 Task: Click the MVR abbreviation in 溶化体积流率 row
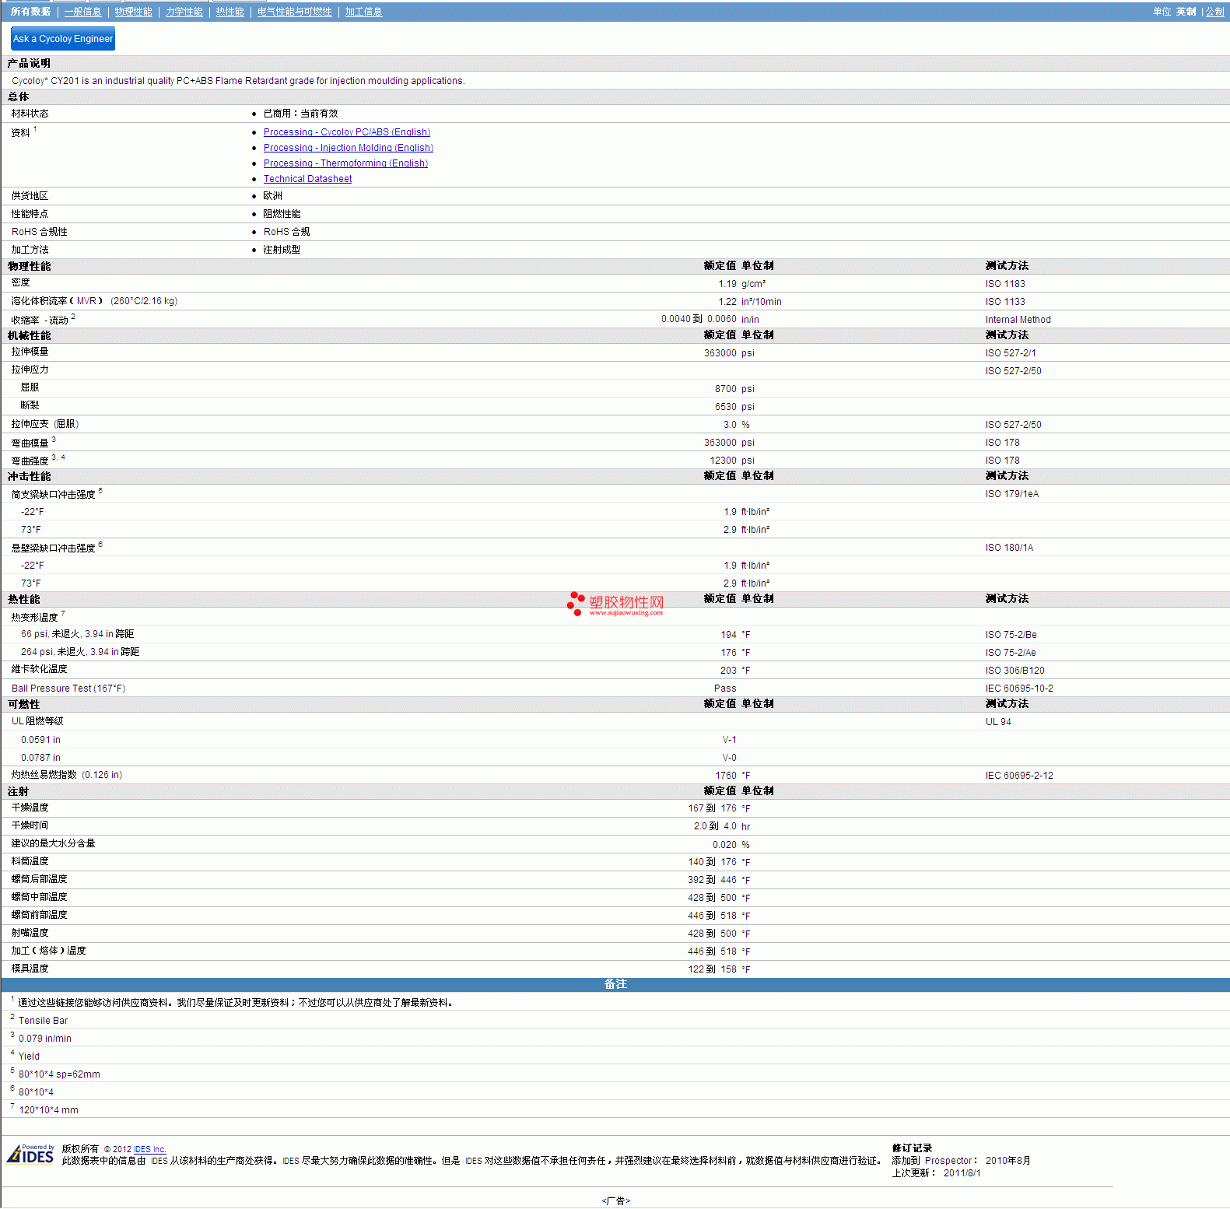click(x=86, y=301)
